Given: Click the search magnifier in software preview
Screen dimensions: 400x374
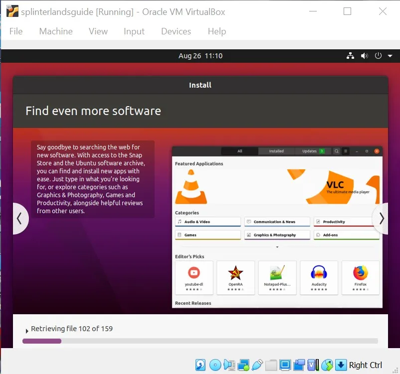Looking at the screenshot, I should pyautogui.click(x=337, y=151).
